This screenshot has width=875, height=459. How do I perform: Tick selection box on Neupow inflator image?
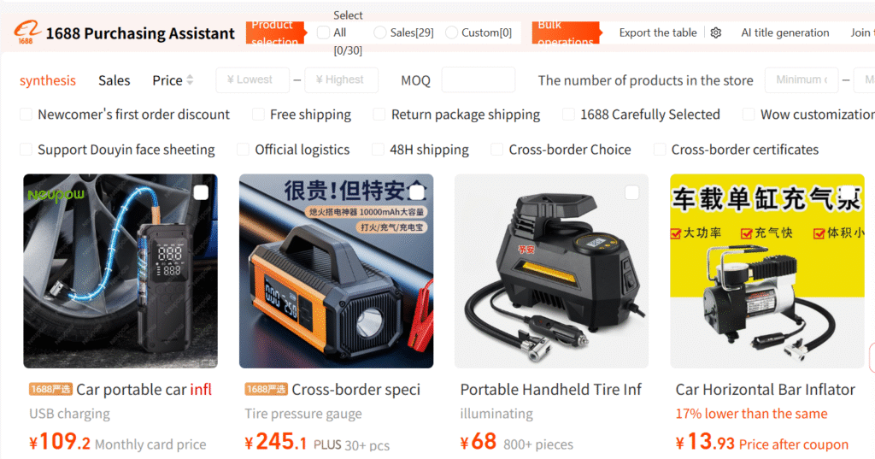pos(201,192)
